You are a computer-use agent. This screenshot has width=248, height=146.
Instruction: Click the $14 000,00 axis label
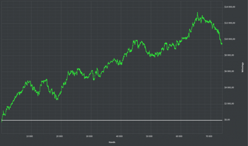click(x=230, y=7)
